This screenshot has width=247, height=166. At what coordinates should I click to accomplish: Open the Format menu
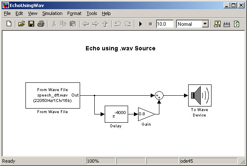(x=74, y=13)
